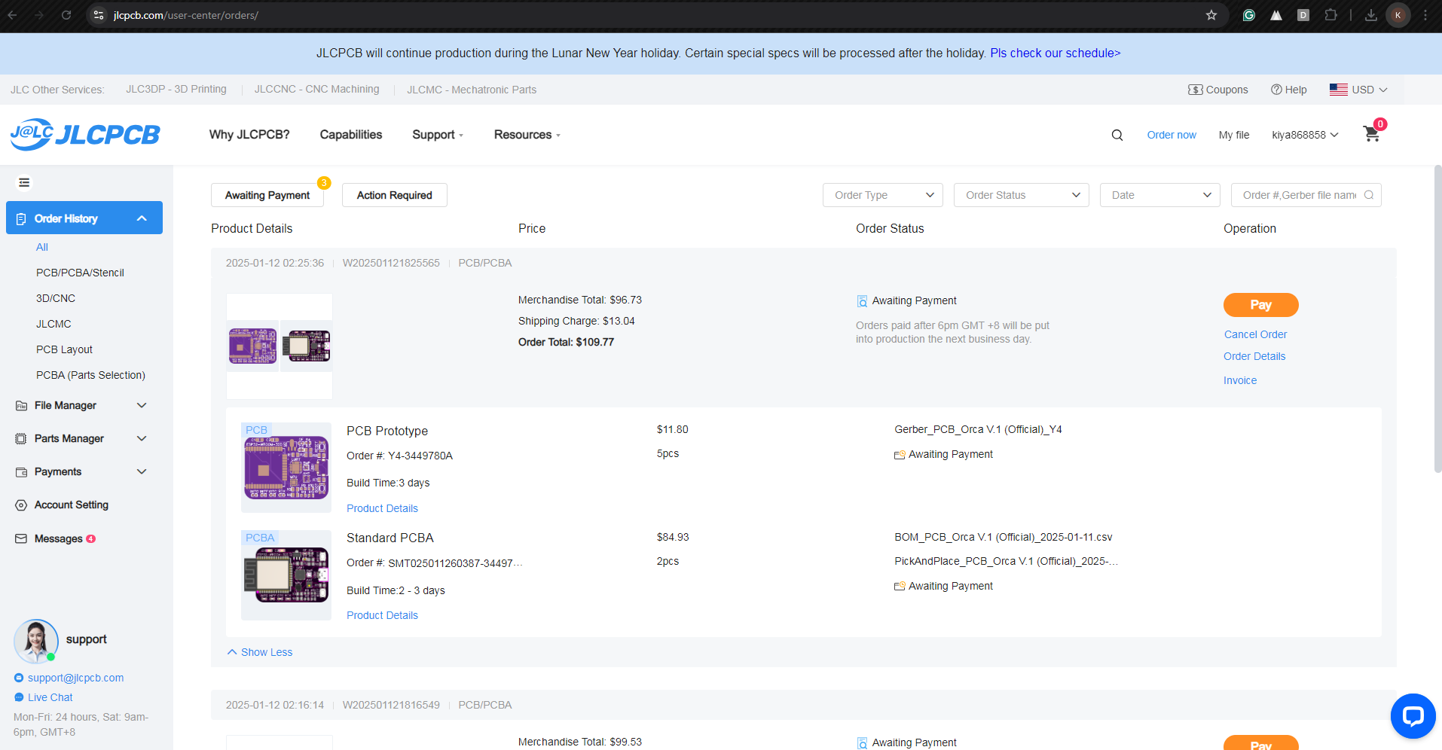Viewport: 1442px width, 750px height.
Task: Click support@jlcpcb.com email link
Action: click(75, 678)
